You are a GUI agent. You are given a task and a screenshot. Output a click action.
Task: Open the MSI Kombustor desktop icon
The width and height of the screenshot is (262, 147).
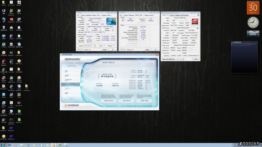tap(11, 87)
